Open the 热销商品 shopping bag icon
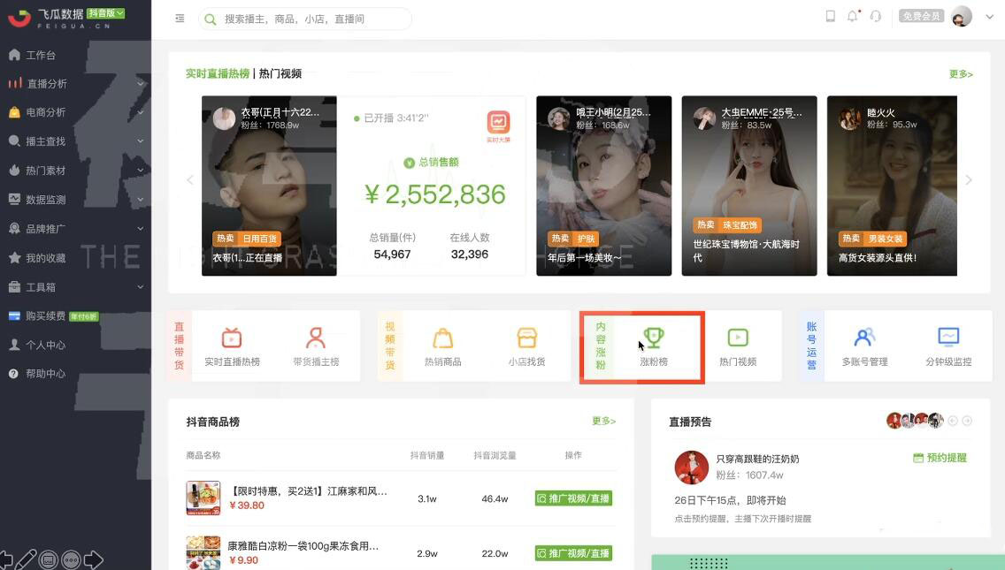This screenshot has width=1005, height=570. [443, 338]
